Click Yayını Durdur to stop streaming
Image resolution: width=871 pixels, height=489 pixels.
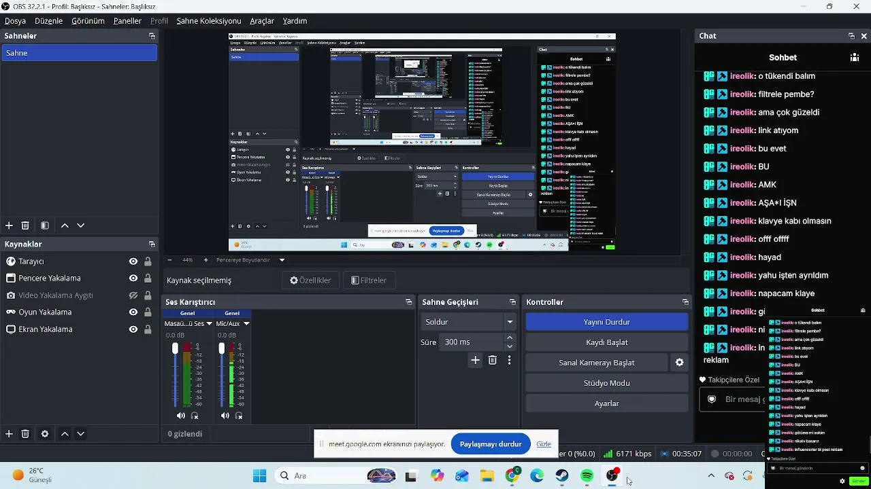(607, 322)
